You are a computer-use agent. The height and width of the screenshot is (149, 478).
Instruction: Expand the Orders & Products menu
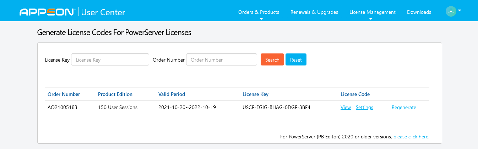tap(259, 12)
